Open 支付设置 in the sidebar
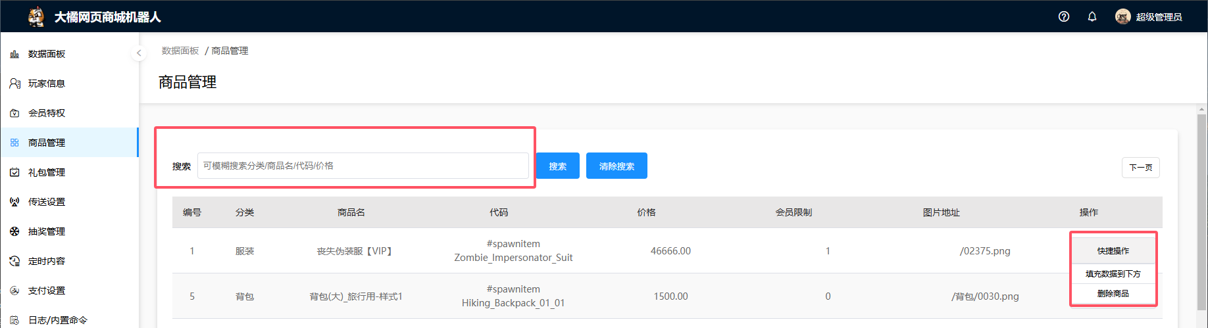Viewport: 1208px width, 328px height. [46, 291]
